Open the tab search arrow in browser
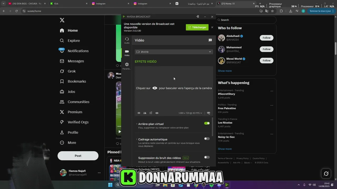Viewport: 337px width, 189px height. (x=3, y=4)
